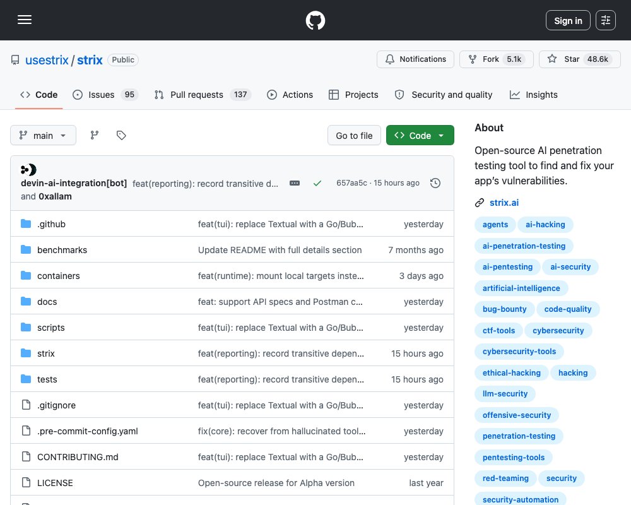Select the artificial-intelligence topic tag
This screenshot has height=505, width=631.
tap(521, 288)
